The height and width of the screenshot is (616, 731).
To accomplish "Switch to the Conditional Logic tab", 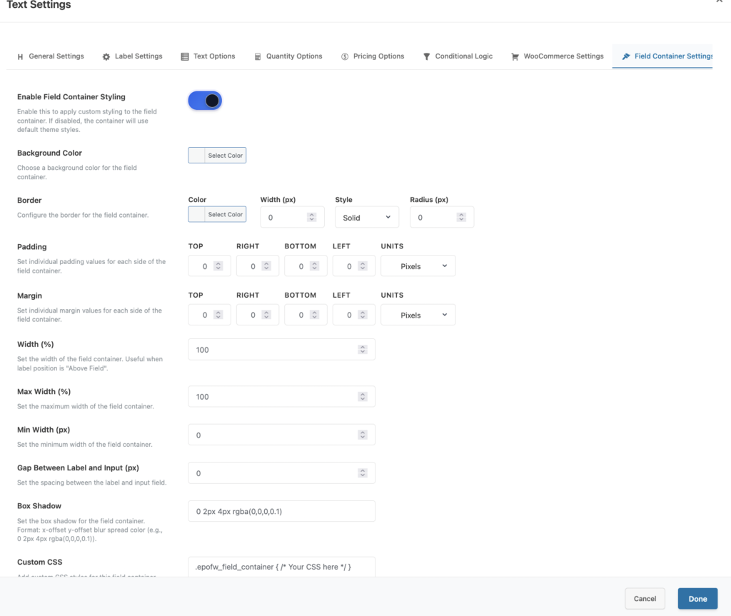I will (x=463, y=56).
